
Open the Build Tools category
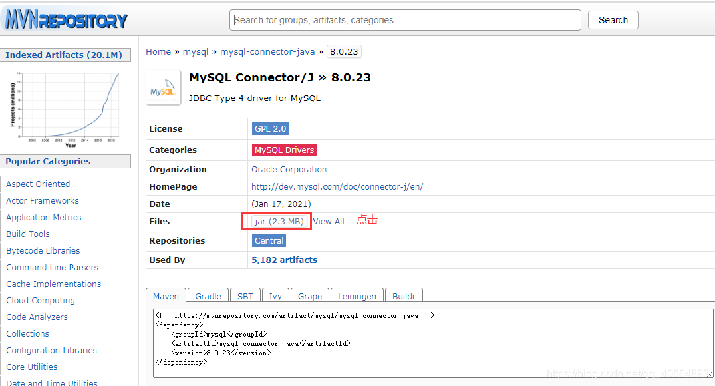(x=28, y=234)
